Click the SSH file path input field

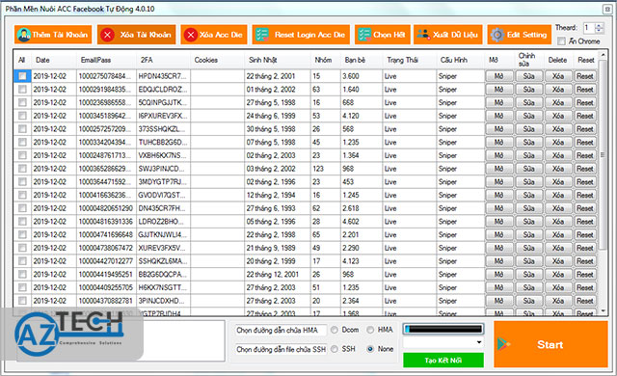click(281, 349)
